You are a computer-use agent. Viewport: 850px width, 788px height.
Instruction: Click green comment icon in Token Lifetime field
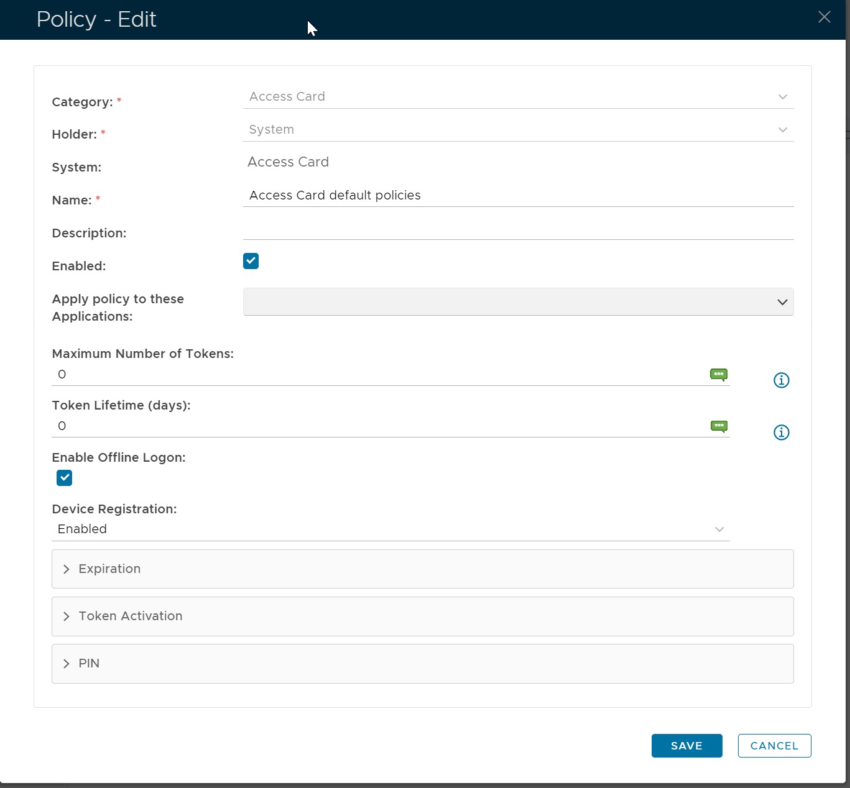pos(719,426)
